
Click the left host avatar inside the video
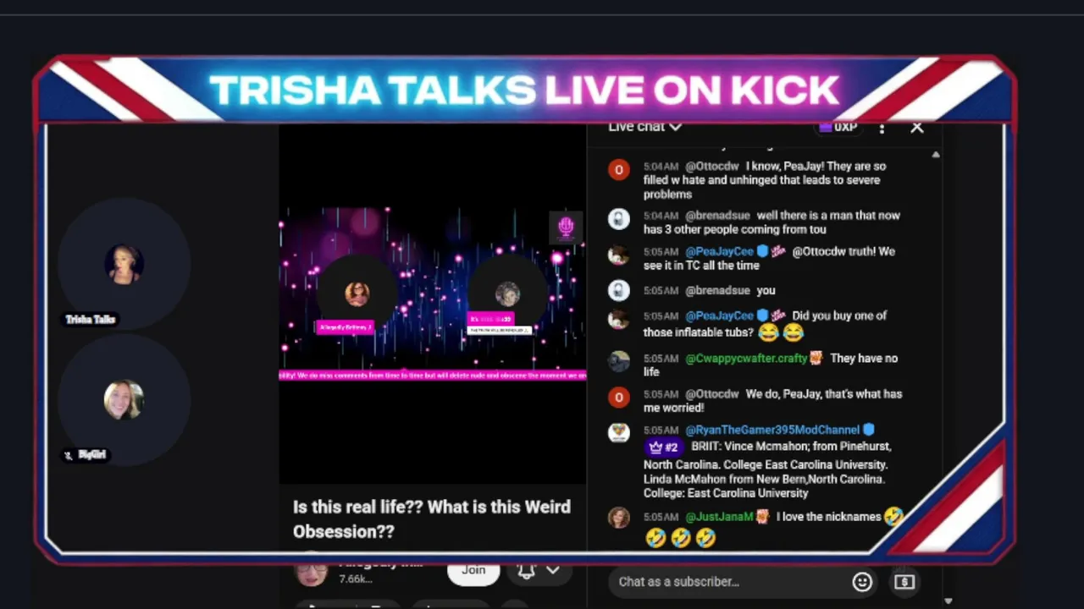pos(357,294)
